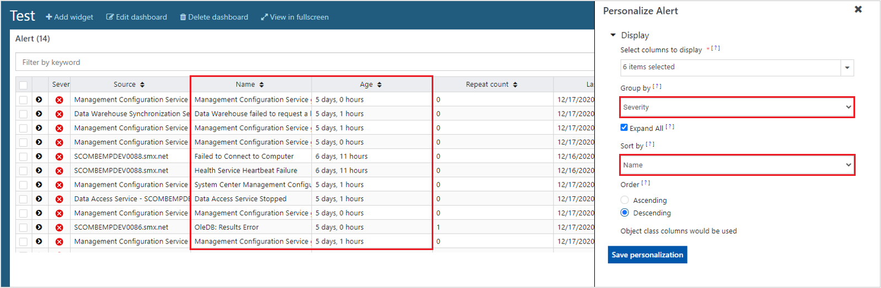The height and width of the screenshot is (288, 881).
Task: Click the Data Access Service Stopped name cell
Action: (x=251, y=199)
